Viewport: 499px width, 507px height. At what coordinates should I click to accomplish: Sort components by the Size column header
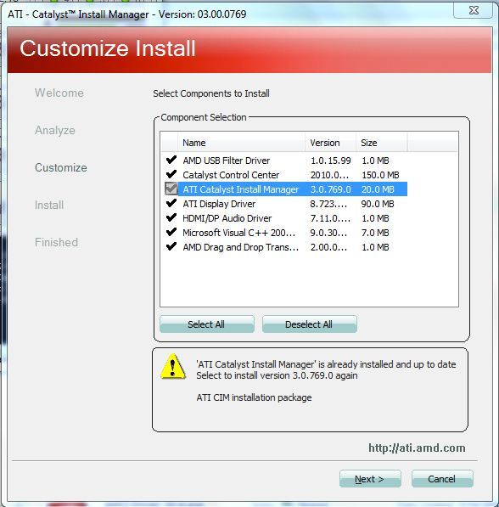382,143
